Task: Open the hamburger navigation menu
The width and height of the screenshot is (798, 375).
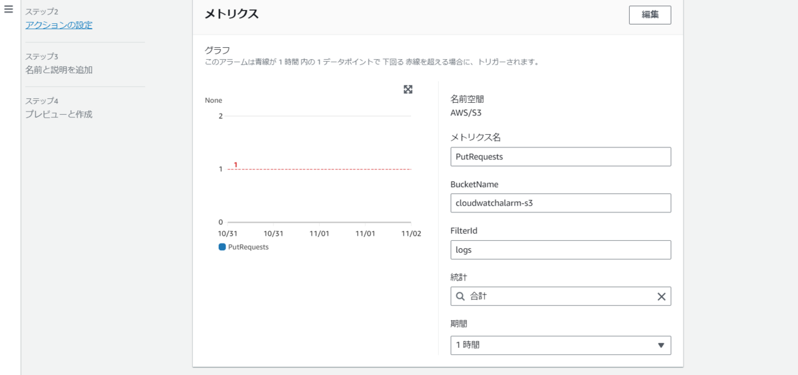Action: pos(9,9)
